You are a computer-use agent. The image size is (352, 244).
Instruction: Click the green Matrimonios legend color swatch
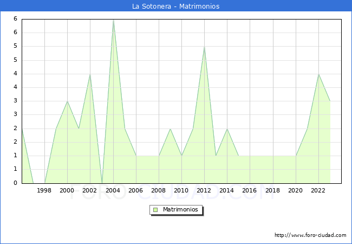click(155, 209)
